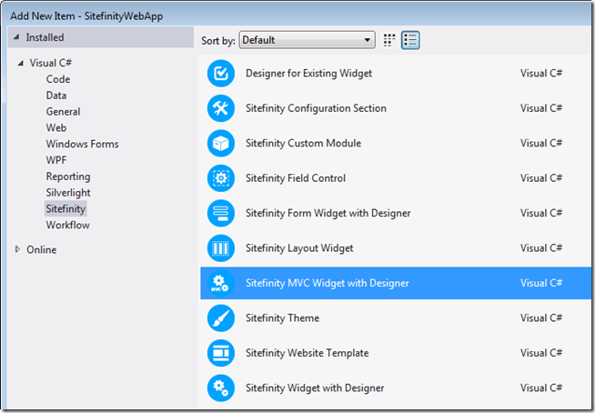Select Sitefinity Configuration Section template name
Image resolution: width=595 pixels, height=413 pixels.
point(316,108)
